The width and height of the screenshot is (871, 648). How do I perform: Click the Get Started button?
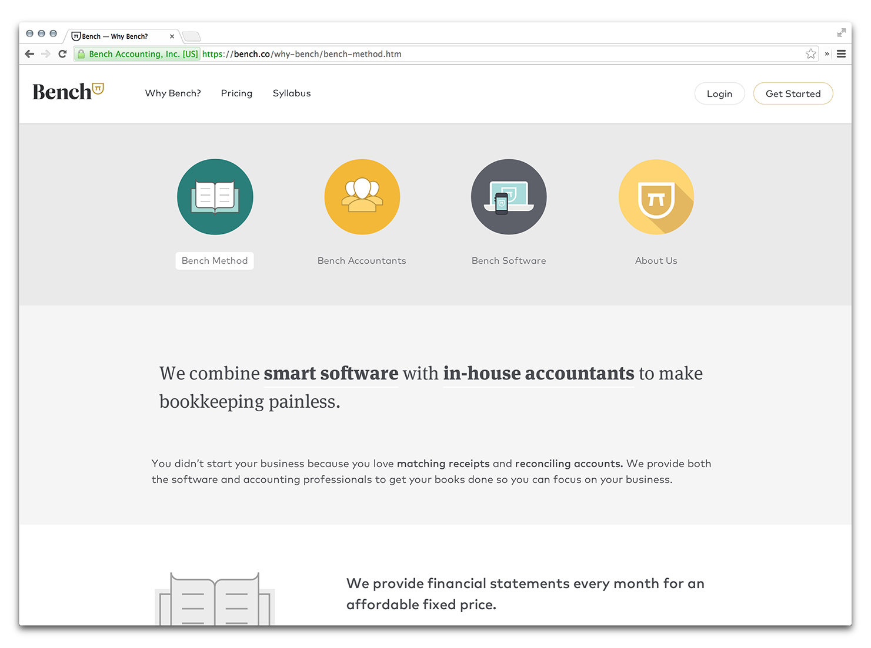tap(792, 94)
